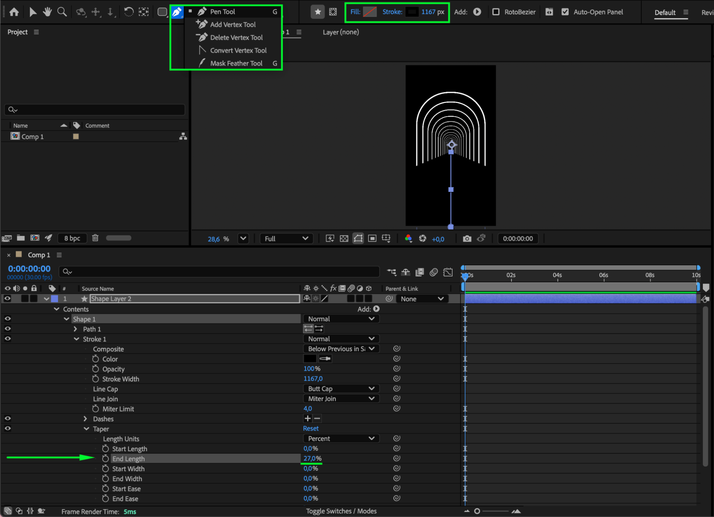Click the Rotation tool icon
The image size is (714, 517).
(129, 12)
